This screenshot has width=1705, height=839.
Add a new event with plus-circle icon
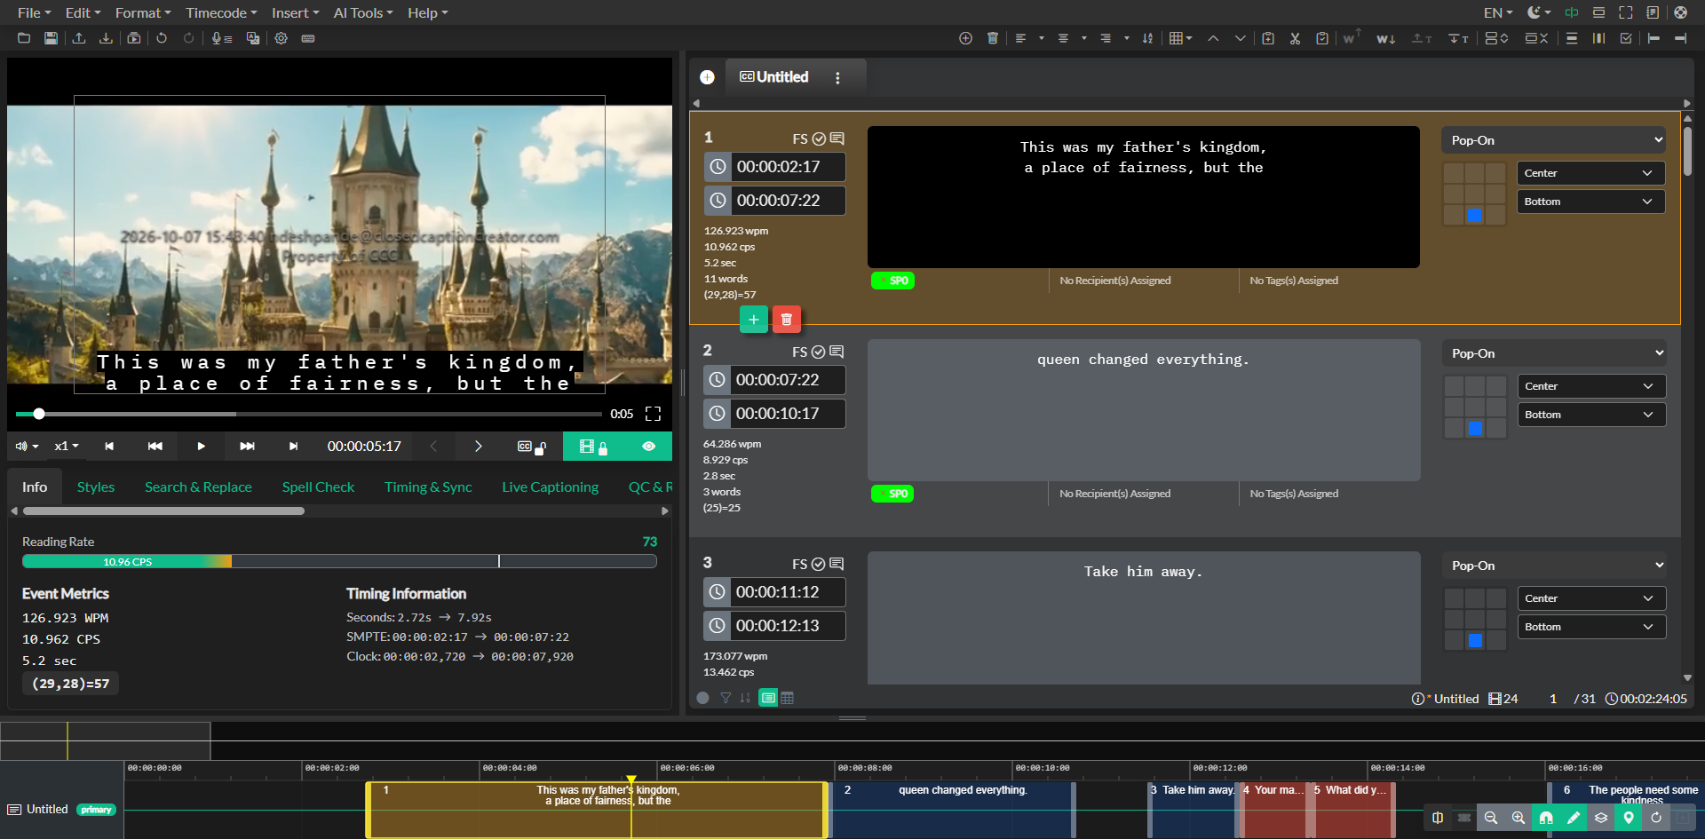[x=965, y=38]
